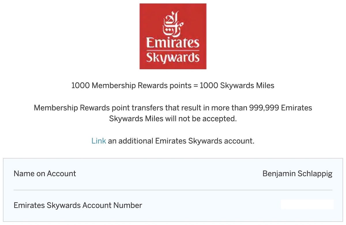Click the Name on Account row background

click(173, 174)
